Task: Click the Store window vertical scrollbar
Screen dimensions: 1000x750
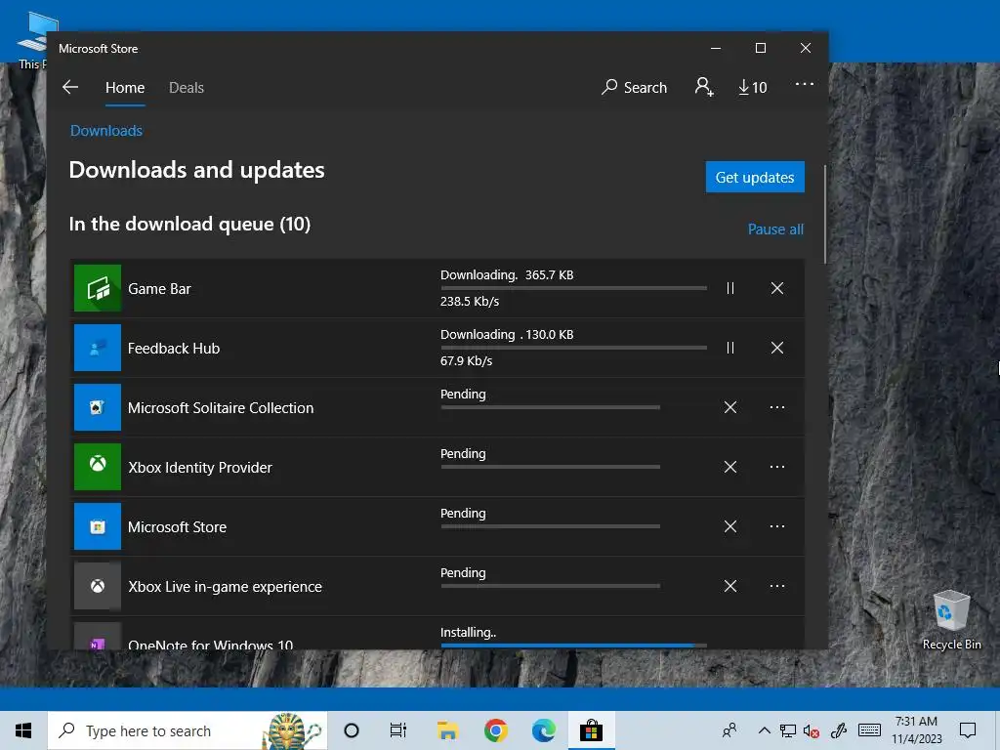Action: pyautogui.click(x=824, y=214)
